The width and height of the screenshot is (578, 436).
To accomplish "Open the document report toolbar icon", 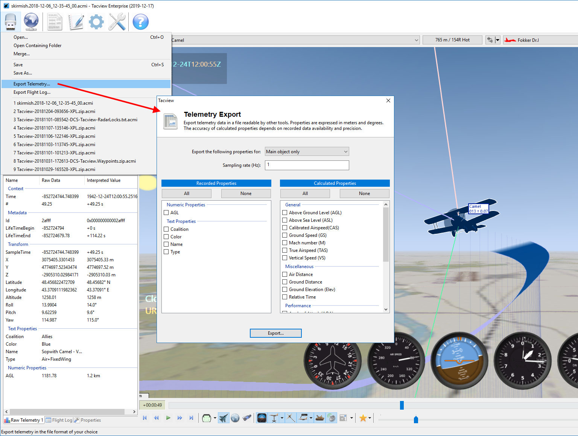I will tap(55, 22).
